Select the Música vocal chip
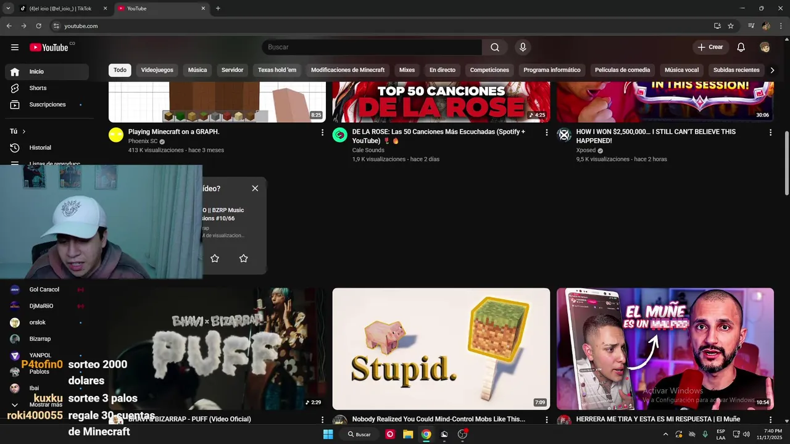 point(681,70)
